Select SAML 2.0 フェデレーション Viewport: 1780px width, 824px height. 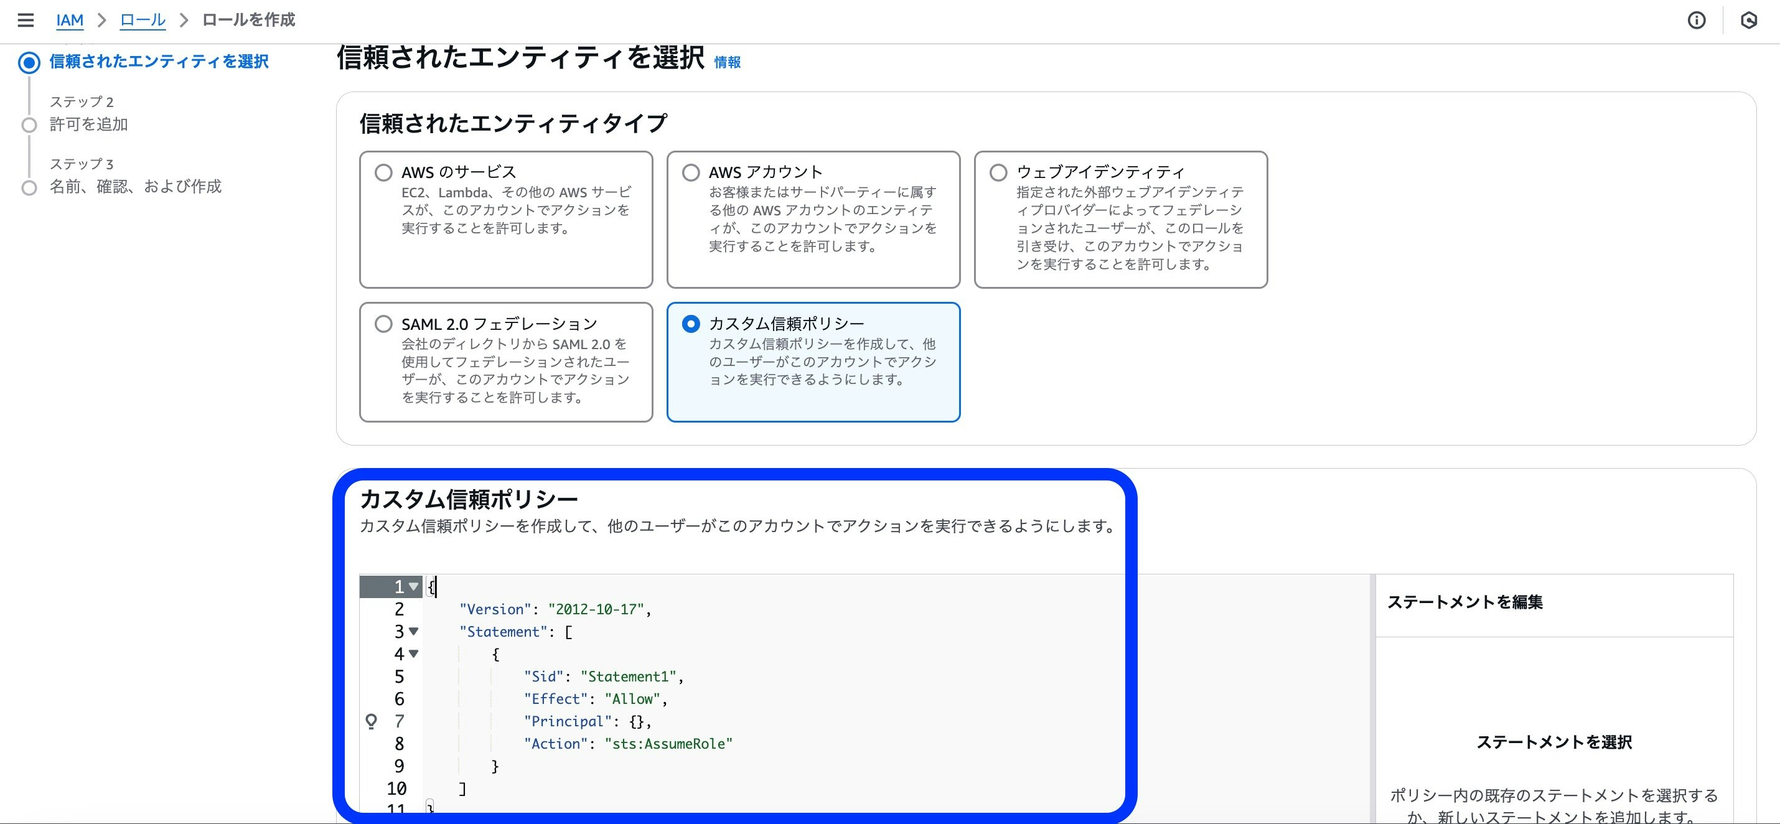tap(383, 323)
